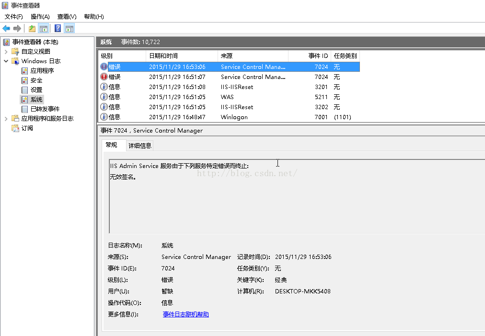Click the 应用程序 log icon
This screenshot has width=485, height=336.
pos(24,71)
